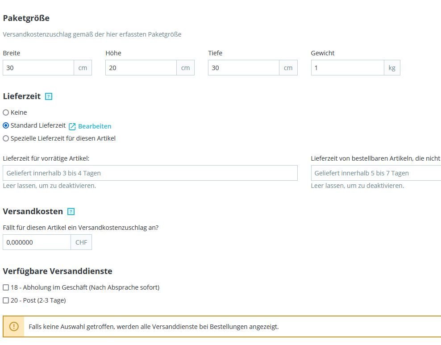Click the Tiefe depth input field

(x=244, y=68)
